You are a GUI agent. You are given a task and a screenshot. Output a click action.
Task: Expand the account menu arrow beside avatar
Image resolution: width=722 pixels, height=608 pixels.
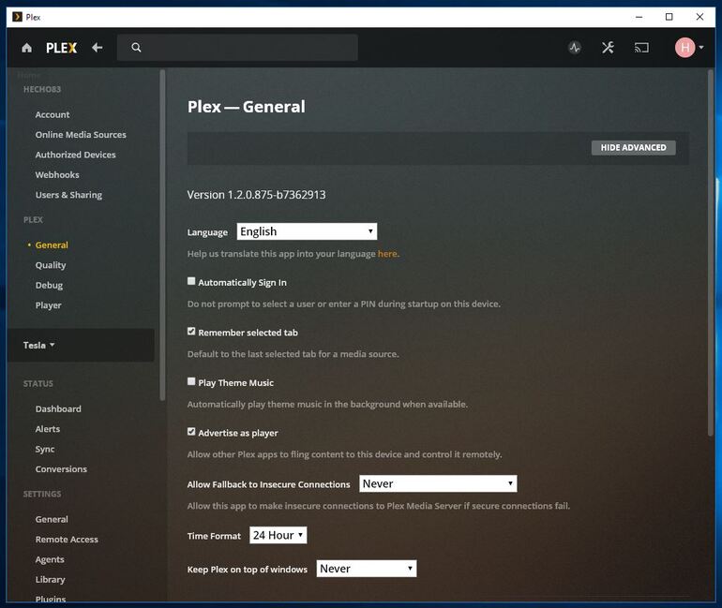(x=701, y=48)
